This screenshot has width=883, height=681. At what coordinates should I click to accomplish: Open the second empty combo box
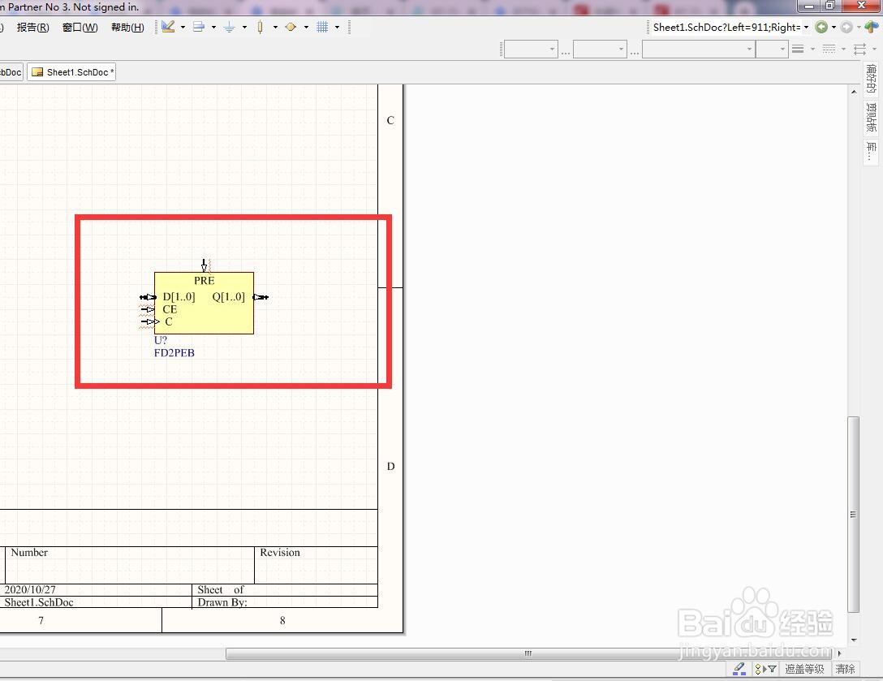click(x=600, y=49)
